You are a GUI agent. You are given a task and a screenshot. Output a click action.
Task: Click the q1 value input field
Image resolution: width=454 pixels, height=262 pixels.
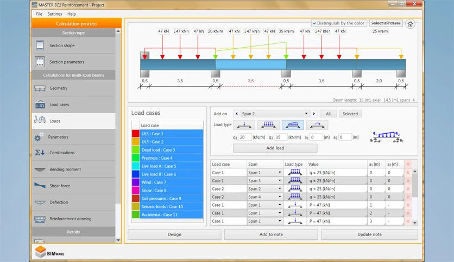(245, 137)
